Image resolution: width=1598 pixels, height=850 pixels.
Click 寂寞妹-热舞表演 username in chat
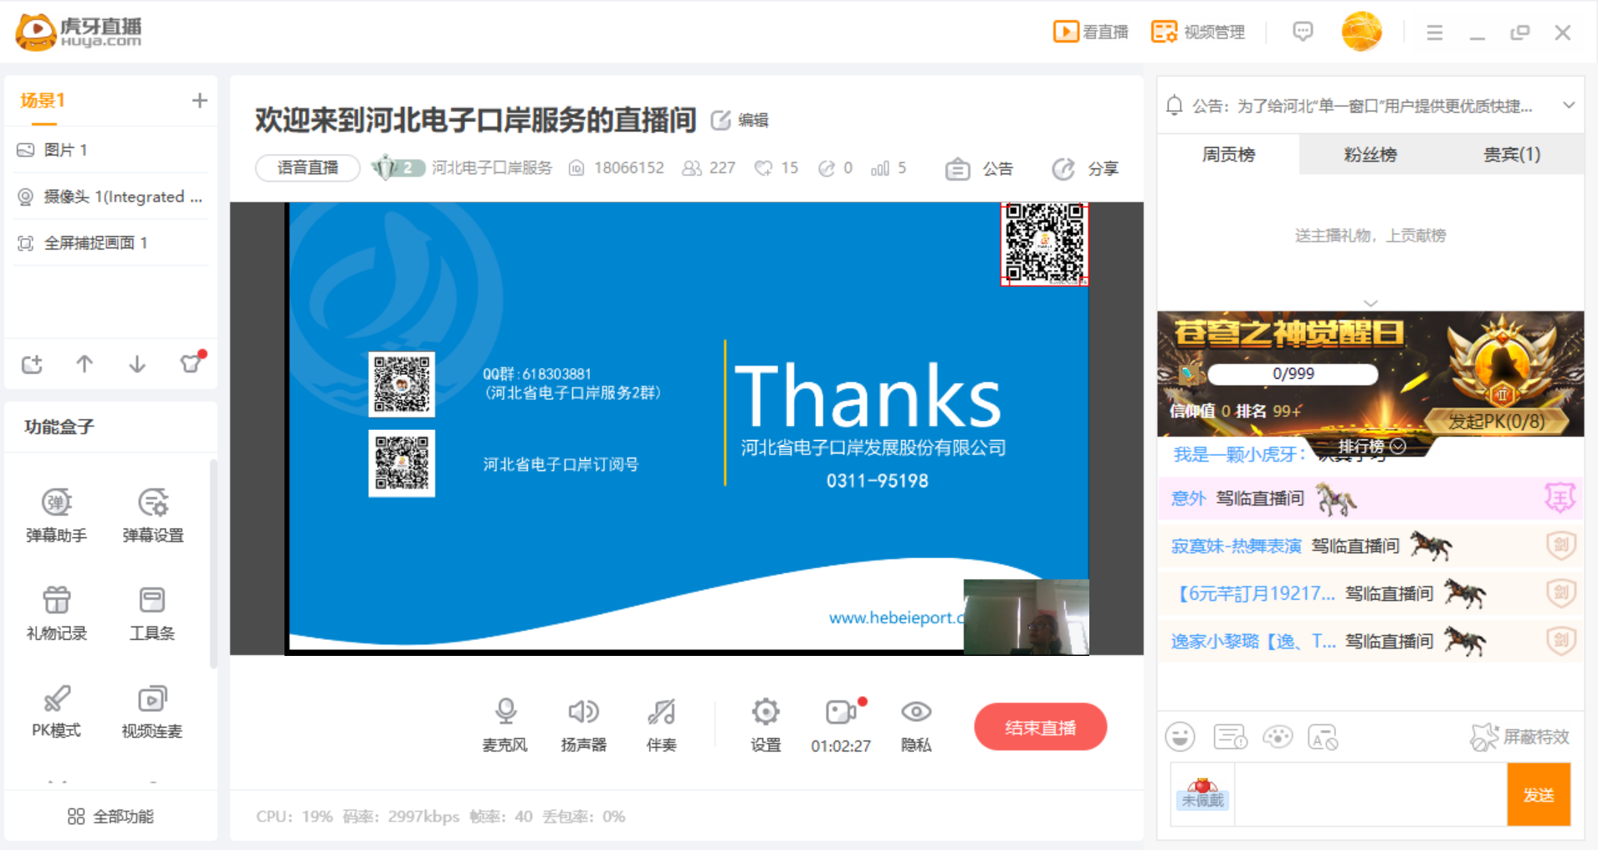1236,546
